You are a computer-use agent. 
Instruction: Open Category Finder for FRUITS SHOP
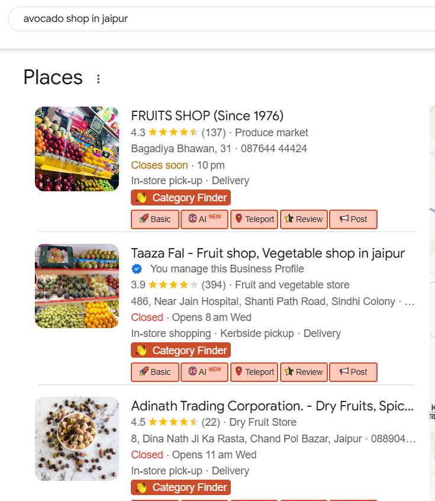(181, 198)
